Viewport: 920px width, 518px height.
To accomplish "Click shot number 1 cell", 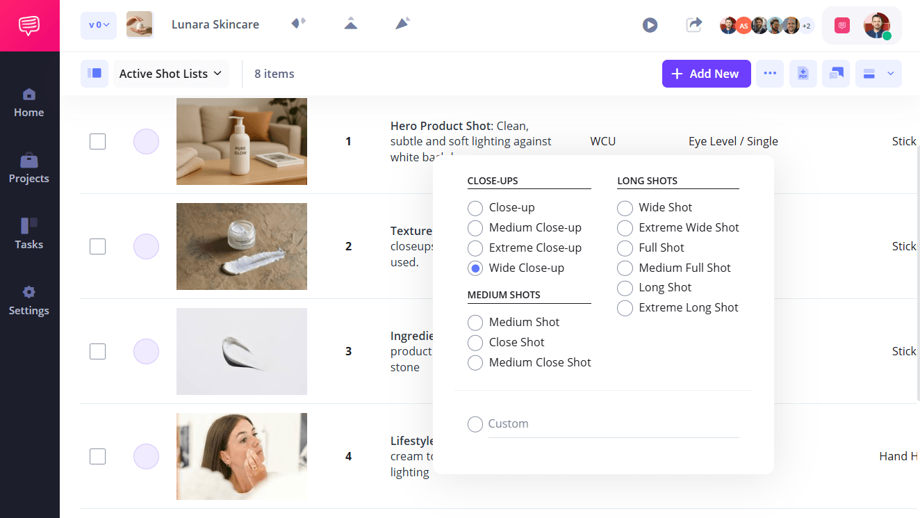I will [349, 141].
